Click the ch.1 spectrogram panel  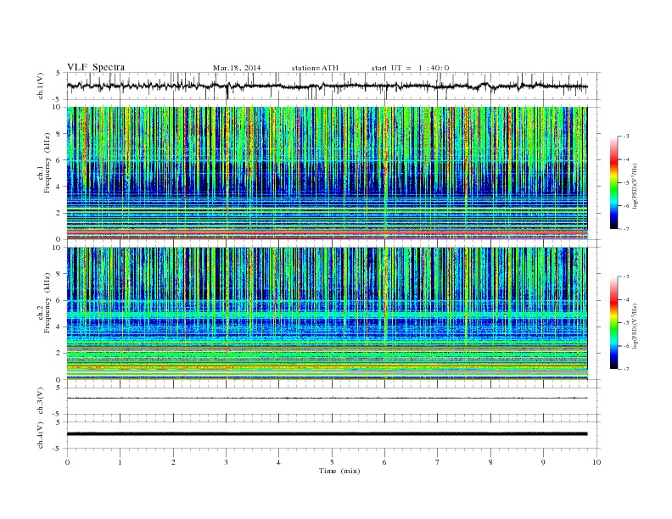(327, 173)
